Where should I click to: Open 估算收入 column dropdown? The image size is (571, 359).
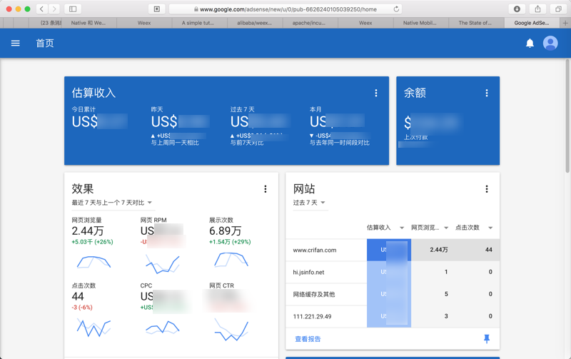point(402,228)
